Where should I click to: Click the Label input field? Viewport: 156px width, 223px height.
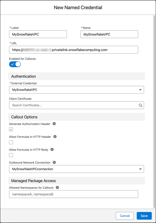pos(38,34)
